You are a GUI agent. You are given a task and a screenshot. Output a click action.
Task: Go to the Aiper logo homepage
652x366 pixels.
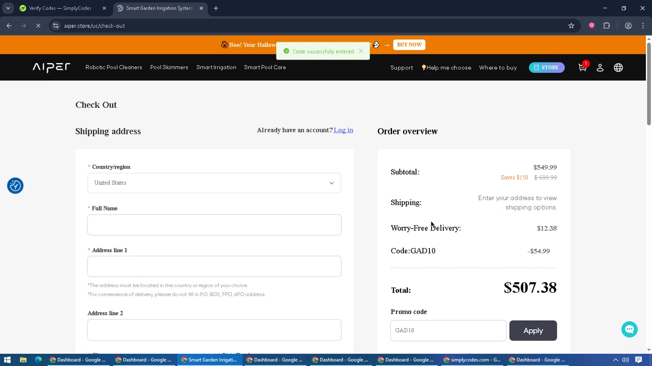51,67
